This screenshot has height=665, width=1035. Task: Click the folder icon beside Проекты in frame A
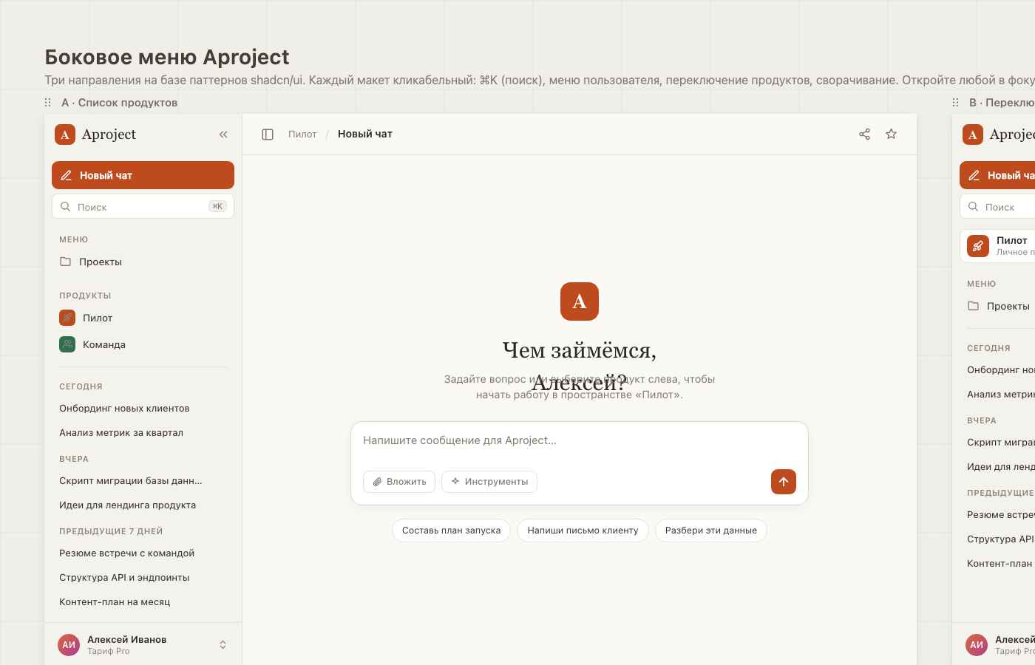click(65, 262)
